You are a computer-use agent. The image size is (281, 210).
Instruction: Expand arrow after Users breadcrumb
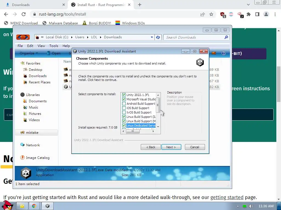click(88, 37)
